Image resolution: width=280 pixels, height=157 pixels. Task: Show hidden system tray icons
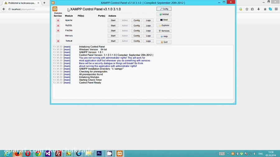pyautogui.click(x=228, y=154)
